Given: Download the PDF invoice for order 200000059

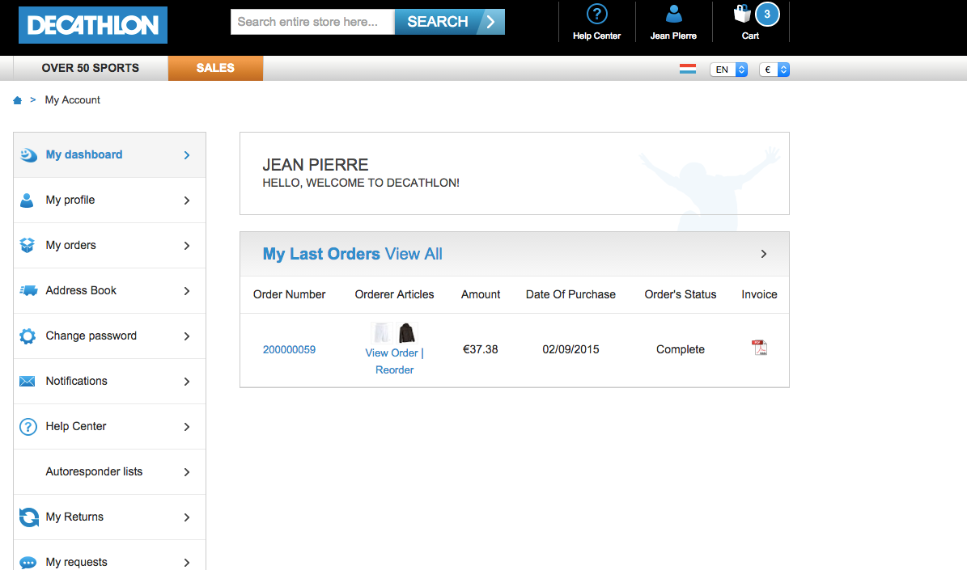Looking at the screenshot, I should (760, 348).
